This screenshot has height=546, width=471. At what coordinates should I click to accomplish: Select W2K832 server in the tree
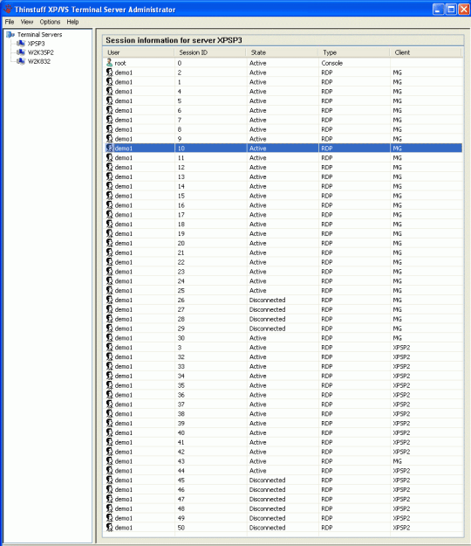(39, 62)
